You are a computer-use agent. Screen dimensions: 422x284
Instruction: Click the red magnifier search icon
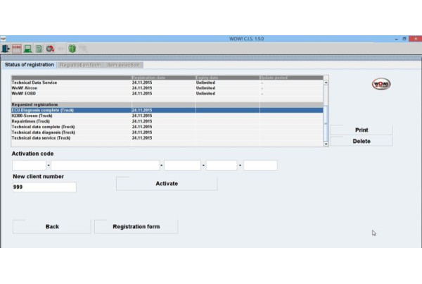click(x=50, y=49)
